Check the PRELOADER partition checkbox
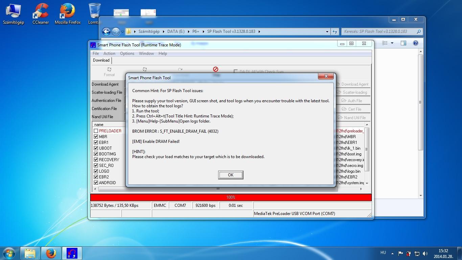462x260 pixels. (x=96, y=131)
